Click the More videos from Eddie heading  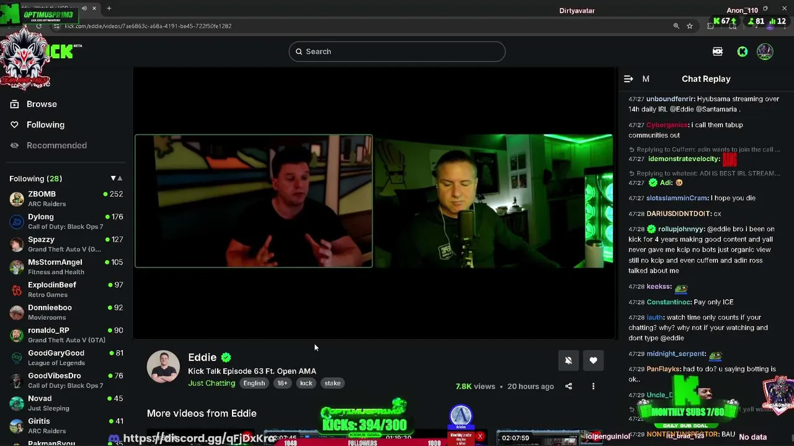pyautogui.click(x=202, y=413)
